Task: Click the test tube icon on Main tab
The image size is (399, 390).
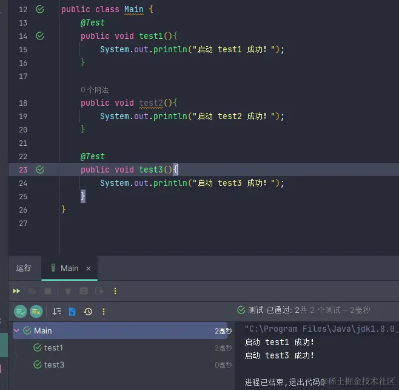Action: pyautogui.click(x=53, y=268)
